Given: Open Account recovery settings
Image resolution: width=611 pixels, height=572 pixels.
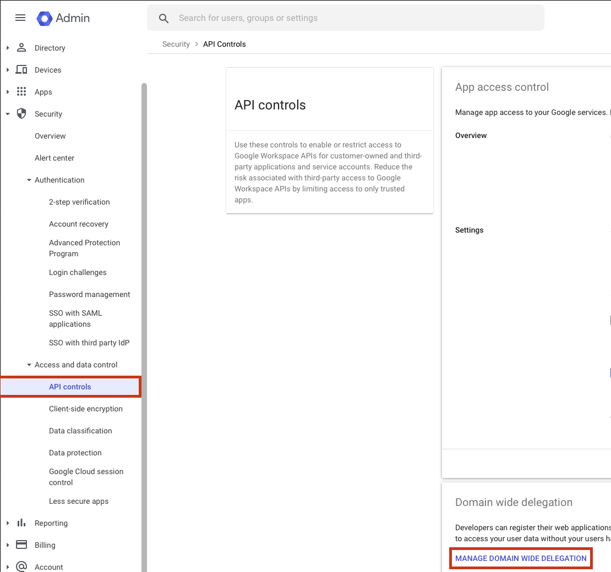Looking at the screenshot, I should pyautogui.click(x=79, y=224).
